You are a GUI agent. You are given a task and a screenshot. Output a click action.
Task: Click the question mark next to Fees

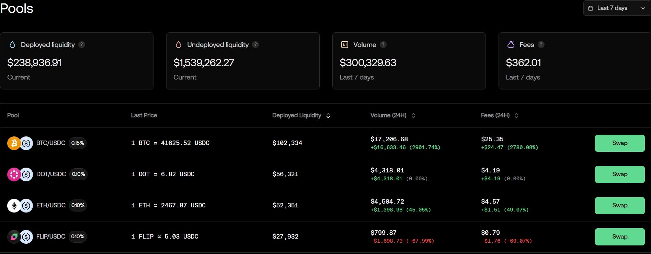tap(541, 45)
